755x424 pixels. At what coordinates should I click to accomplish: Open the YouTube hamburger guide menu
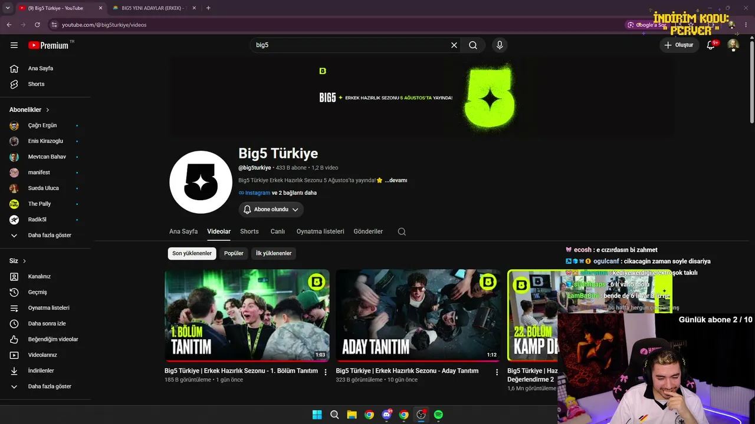pos(14,45)
